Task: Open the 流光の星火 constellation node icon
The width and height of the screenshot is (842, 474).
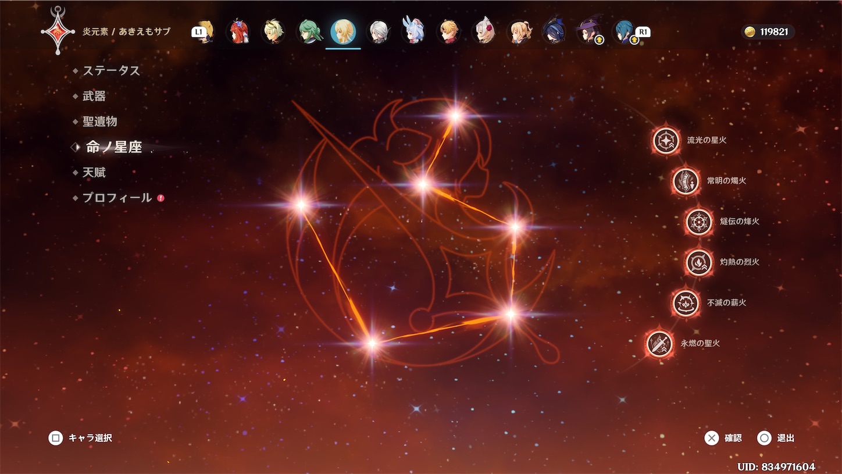Action: 666,140
